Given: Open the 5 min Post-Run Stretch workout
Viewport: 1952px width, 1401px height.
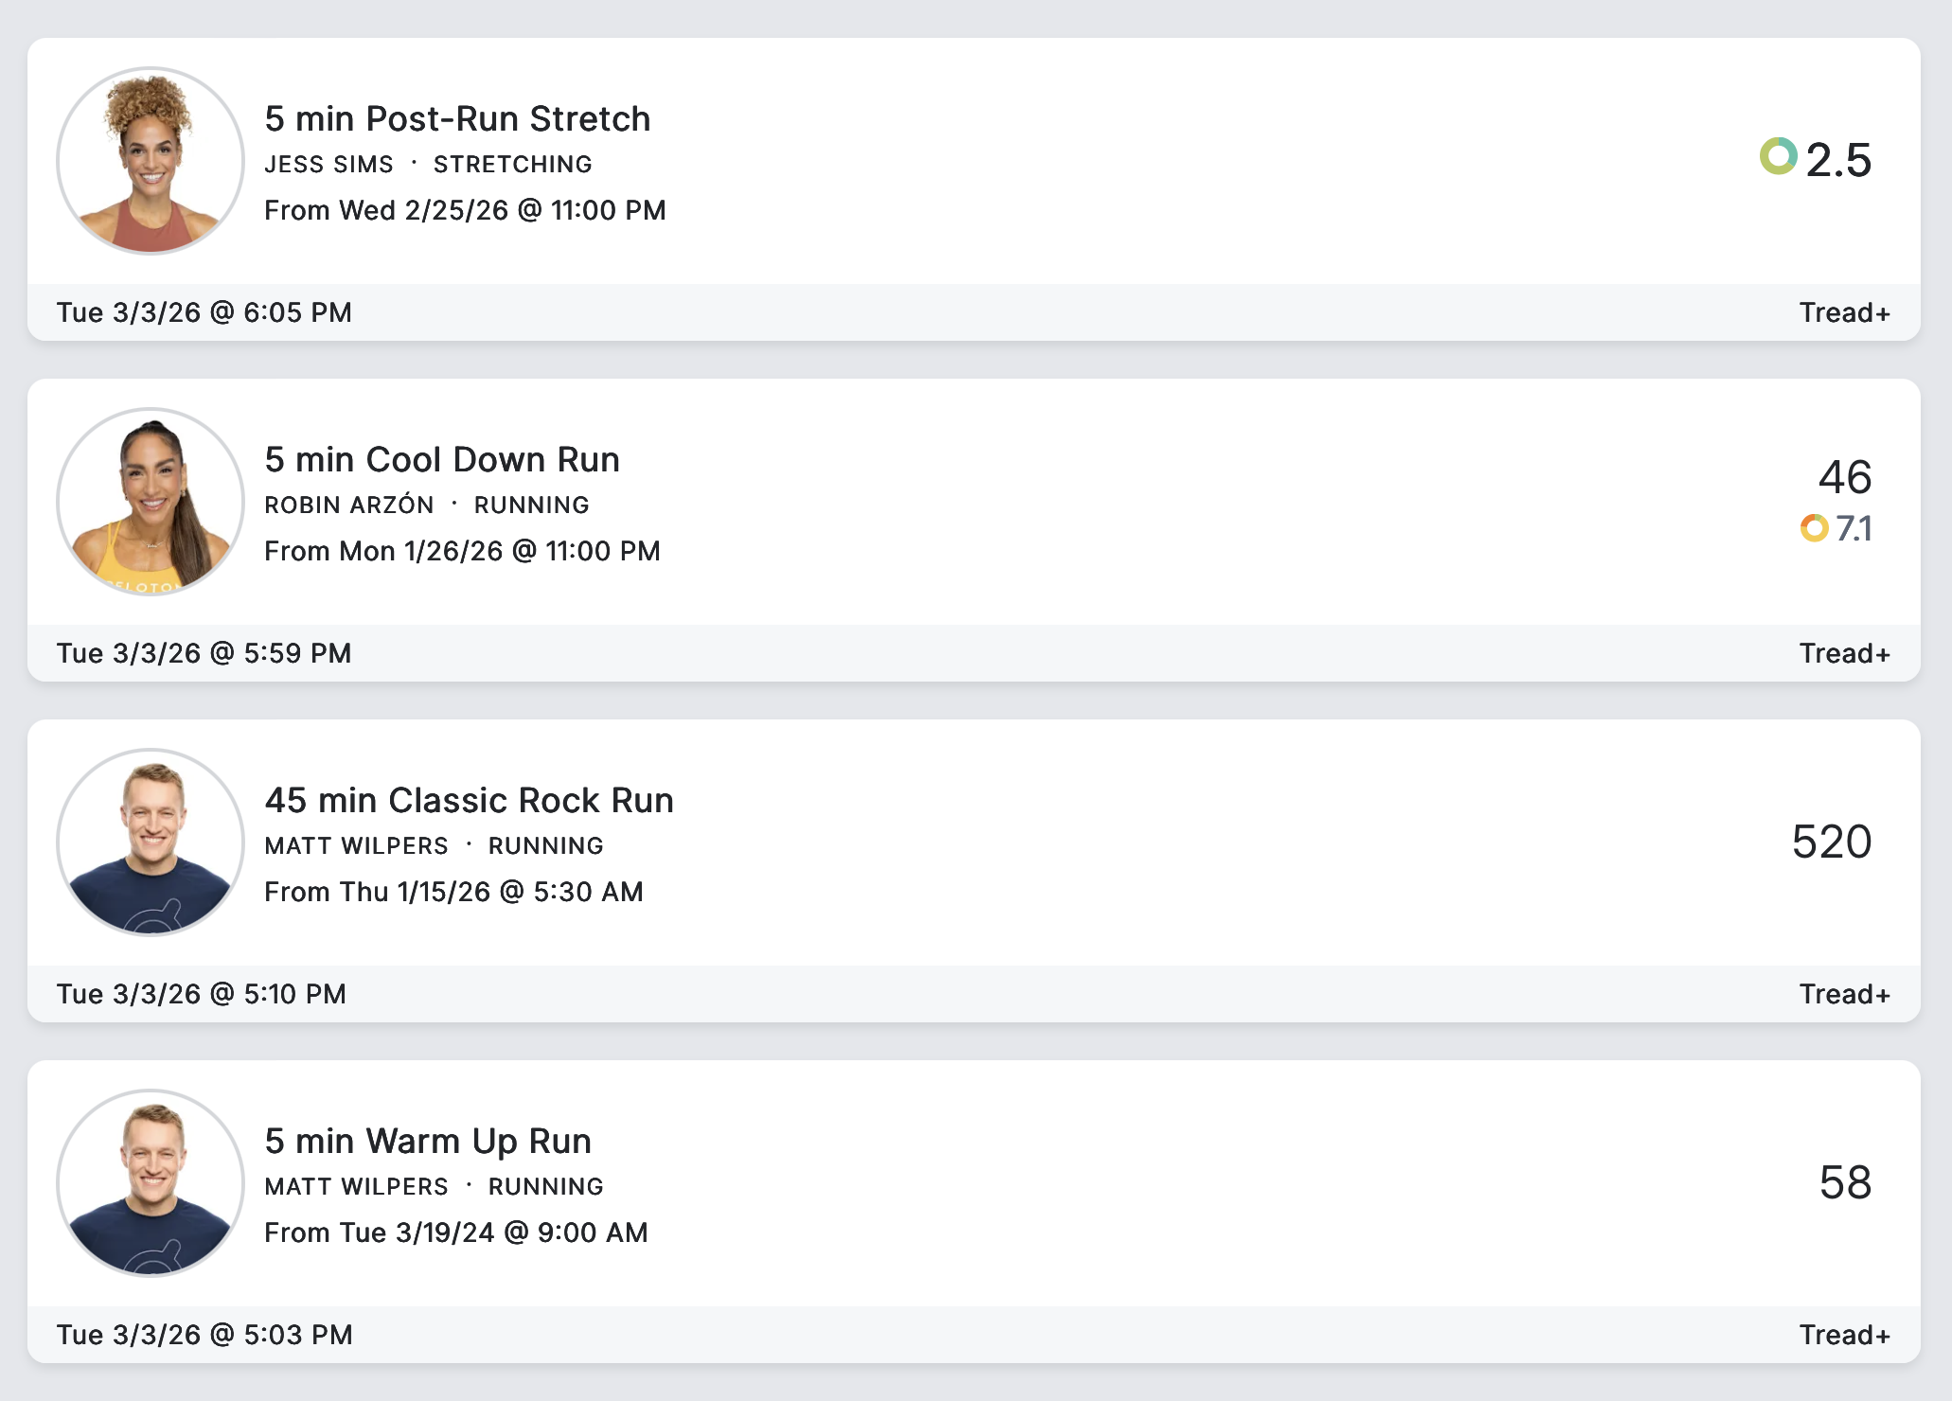Looking at the screenshot, I should click(x=457, y=119).
